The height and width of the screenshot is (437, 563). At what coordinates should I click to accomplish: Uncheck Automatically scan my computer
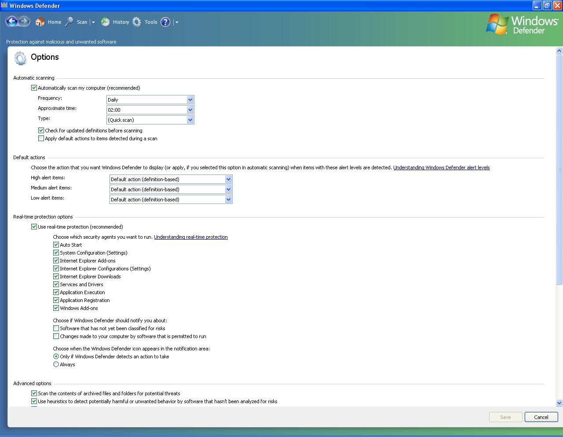(x=34, y=88)
